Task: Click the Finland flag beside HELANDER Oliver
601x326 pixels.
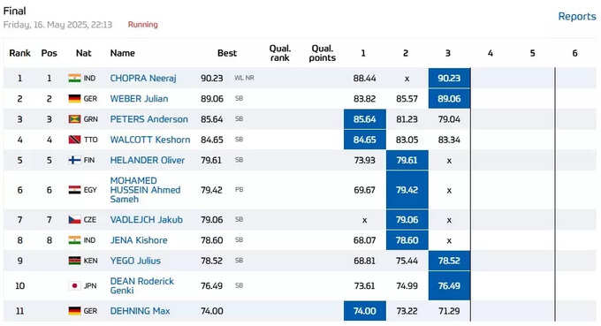Action: [x=74, y=160]
